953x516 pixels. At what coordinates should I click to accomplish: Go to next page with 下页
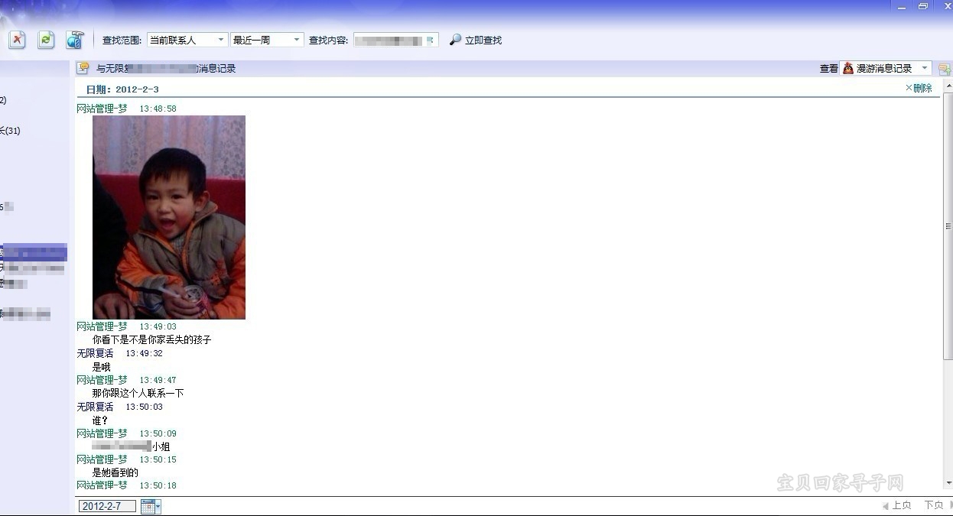[x=933, y=505]
